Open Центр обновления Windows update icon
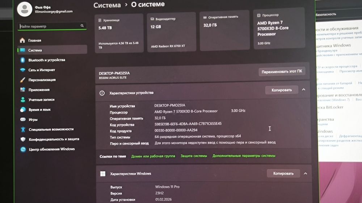The width and height of the screenshot is (362, 203). coord(23,149)
